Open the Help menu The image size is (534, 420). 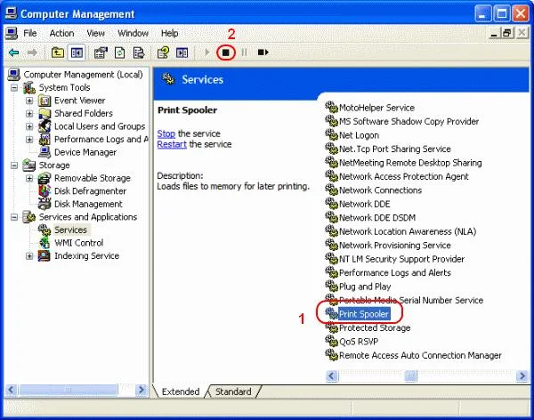[x=170, y=34]
